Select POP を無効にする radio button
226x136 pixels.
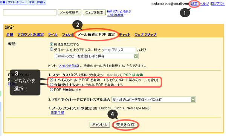[51, 90]
